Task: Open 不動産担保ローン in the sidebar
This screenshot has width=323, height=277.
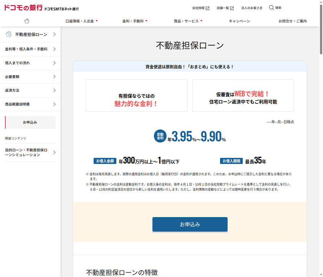Action: (30, 34)
